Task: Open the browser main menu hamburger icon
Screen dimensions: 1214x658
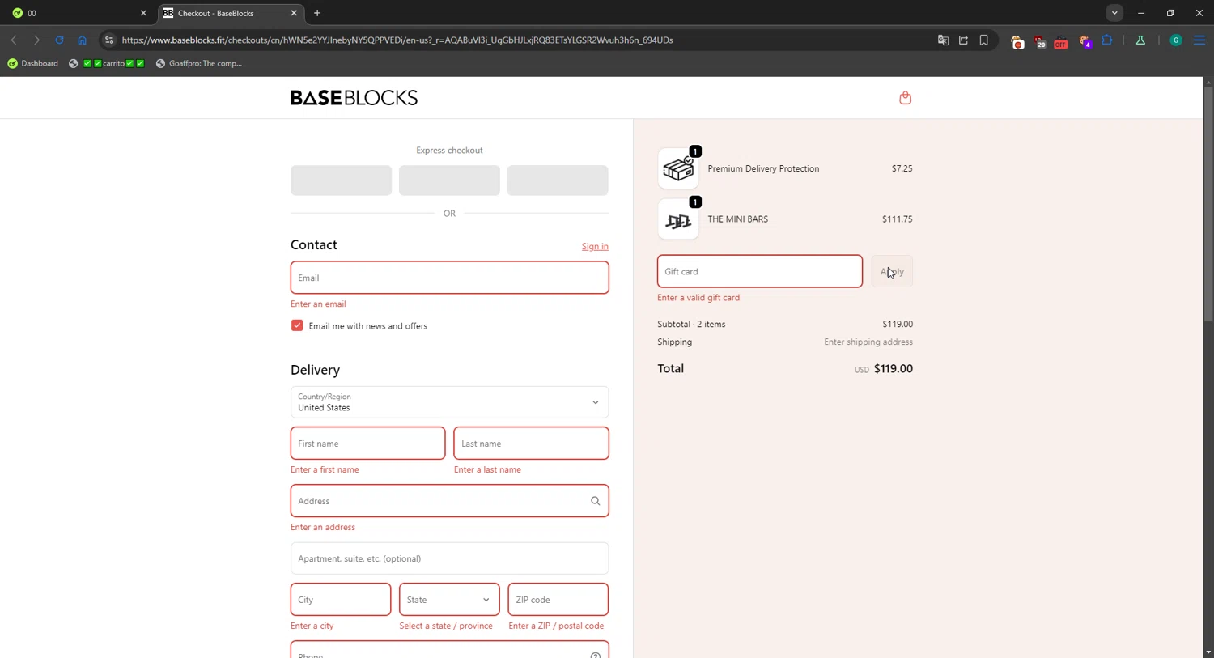Action: (1199, 40)
